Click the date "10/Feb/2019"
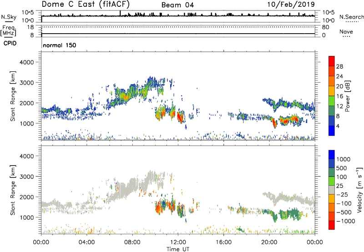Image resolution: width=364 pixels, height=252 pixels. (291, 4)
